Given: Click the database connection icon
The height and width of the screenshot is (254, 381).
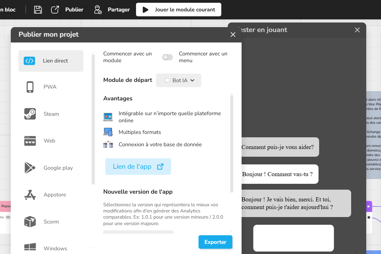Looking at the screenshot, I should [108, 144].
